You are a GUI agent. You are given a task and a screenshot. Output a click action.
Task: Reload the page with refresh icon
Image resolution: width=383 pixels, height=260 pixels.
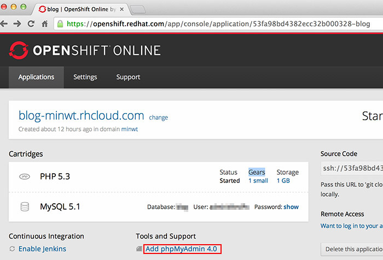click(x=31, y=23)
